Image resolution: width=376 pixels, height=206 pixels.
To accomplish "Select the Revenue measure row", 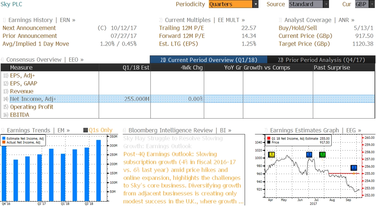I will 188,91.
